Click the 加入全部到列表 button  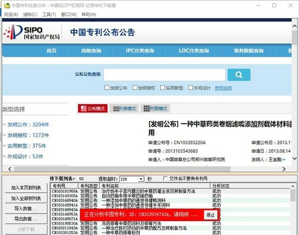click(26, 199)
